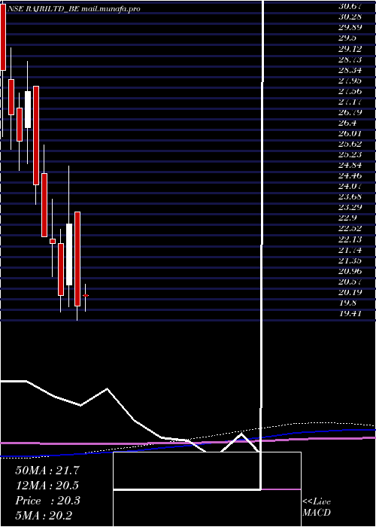Select the 26.01 price axis label
The width and height of the screenshot is (376, 527).
[350, 133]
